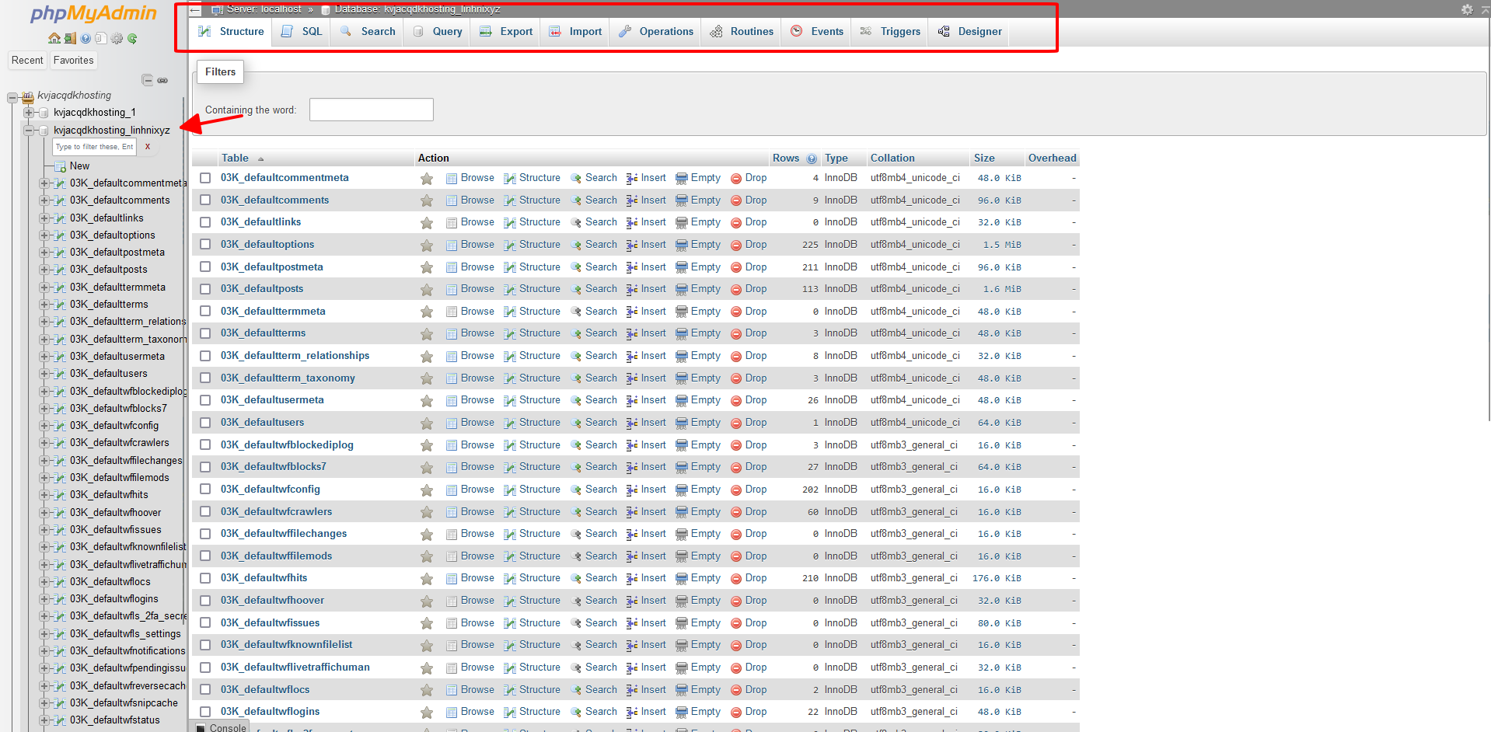Click the red X to clear tree filter
The width and height of the screenshot is (1491, 732).
pos(148,146)
